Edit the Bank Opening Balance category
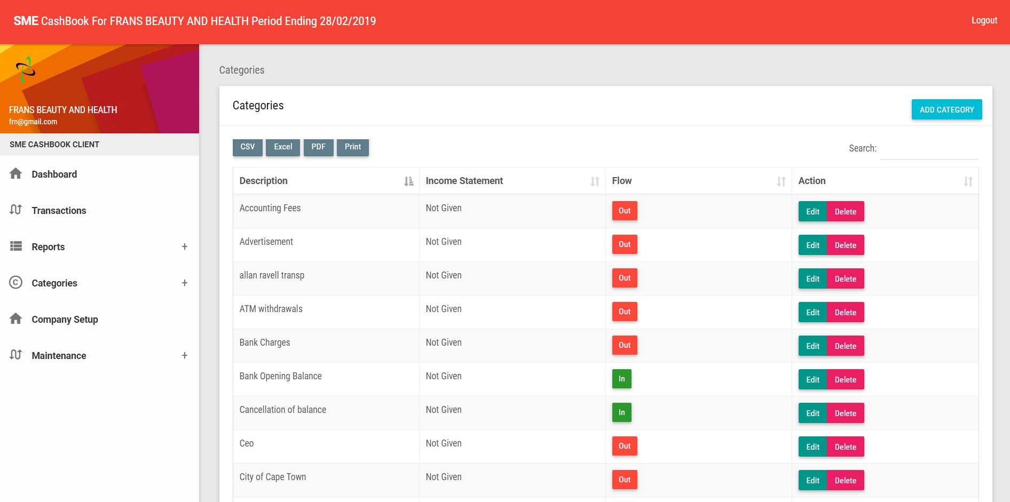Screen dimensions: 1010x502 click(812, 379)
